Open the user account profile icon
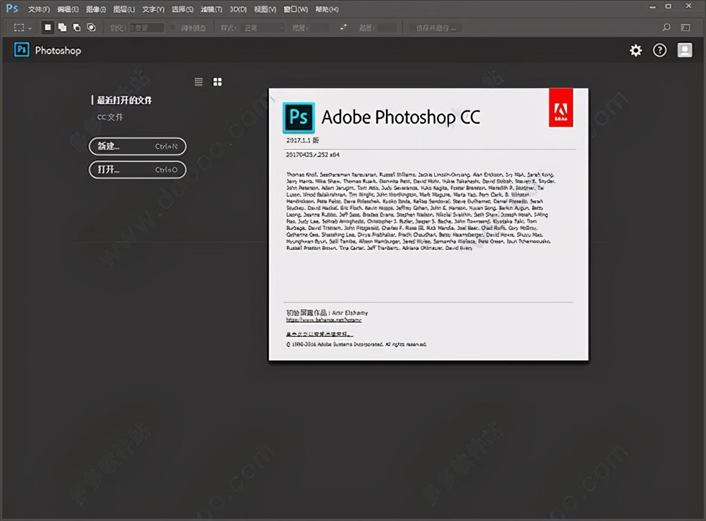The image size is (706, 521). [x=685, y=51]
